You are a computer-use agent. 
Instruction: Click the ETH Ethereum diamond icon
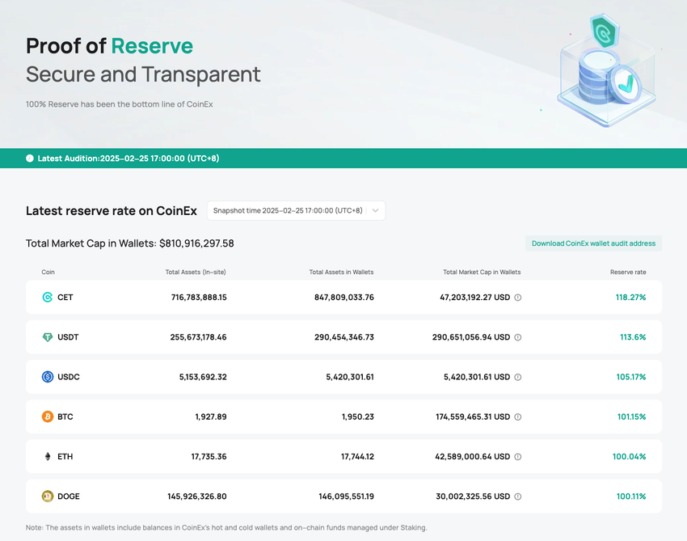point(48,456)
